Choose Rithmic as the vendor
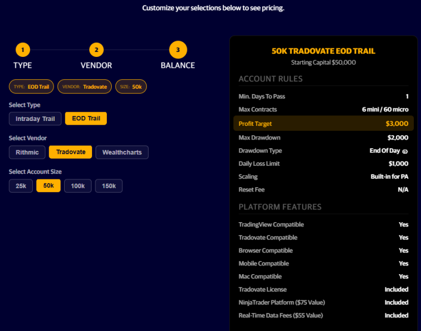Screen dimensions: 421x331 (27, 152)
